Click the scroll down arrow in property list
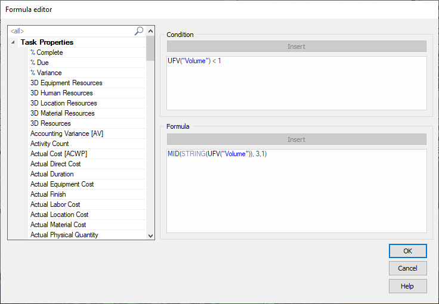This screenshot has height=304, width=439. pyautogui.click(x=150, y=235)
